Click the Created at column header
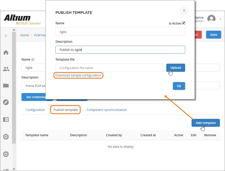Image resolution: width=225 pixels, height=171 pixels. [x=148, y=135]
